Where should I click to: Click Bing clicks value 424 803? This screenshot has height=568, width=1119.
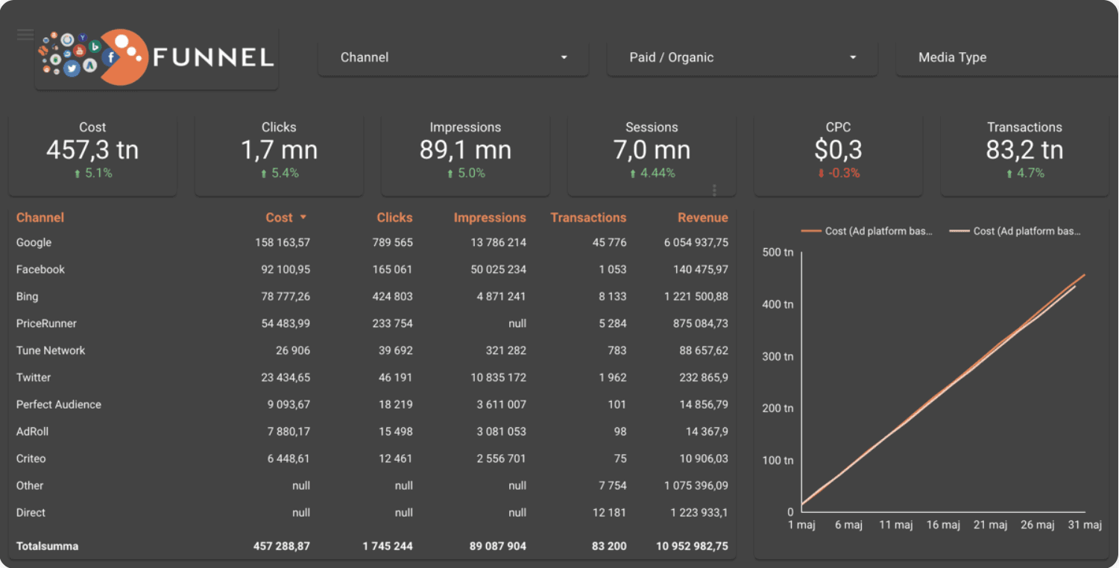coord(393,297)
